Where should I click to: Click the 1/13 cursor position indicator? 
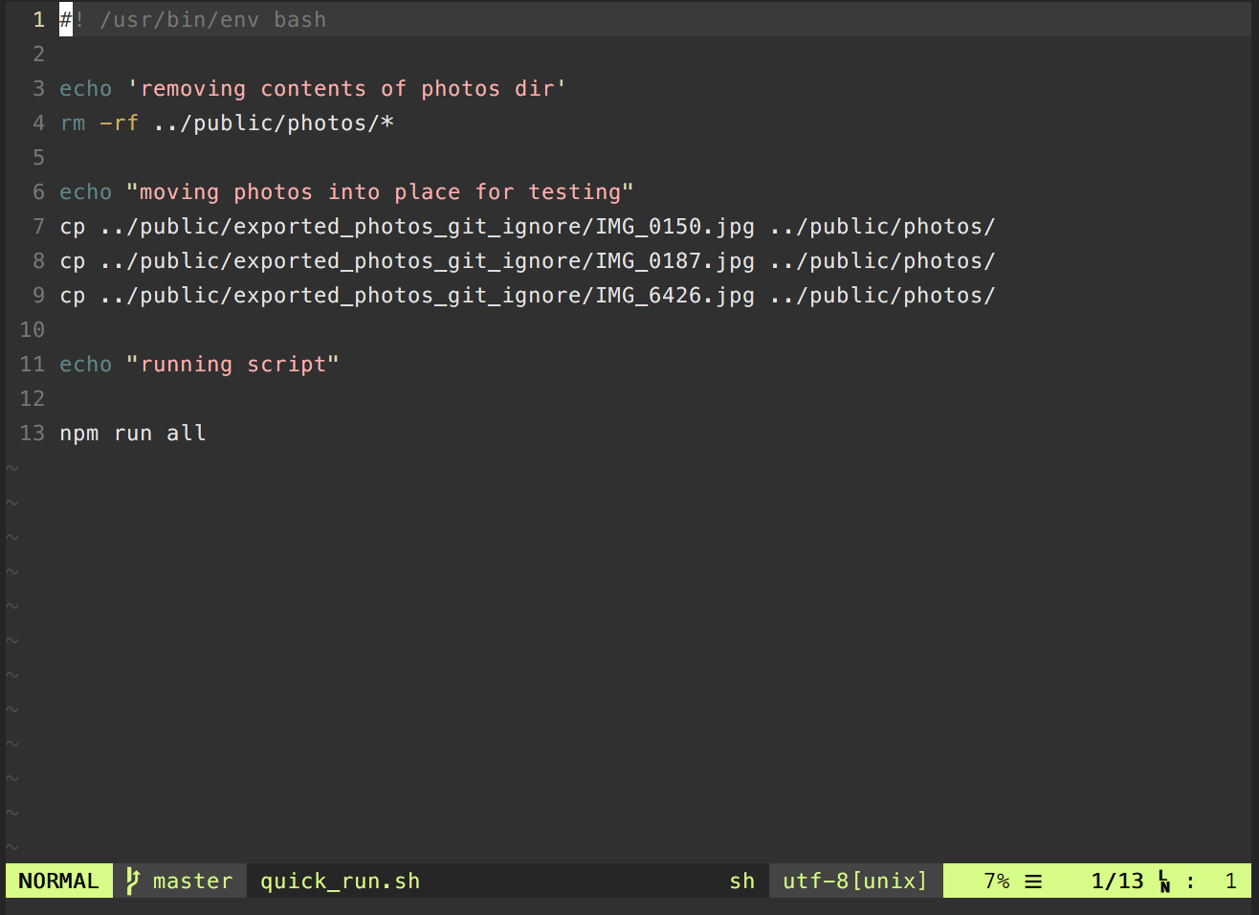coord(1116,881)
